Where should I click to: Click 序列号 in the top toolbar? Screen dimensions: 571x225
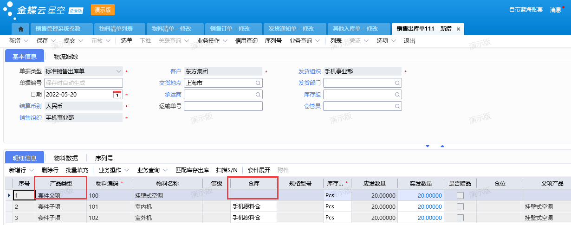coord(273,41)
